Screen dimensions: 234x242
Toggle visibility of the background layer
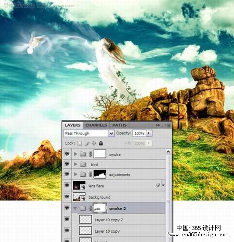(67, 196)
